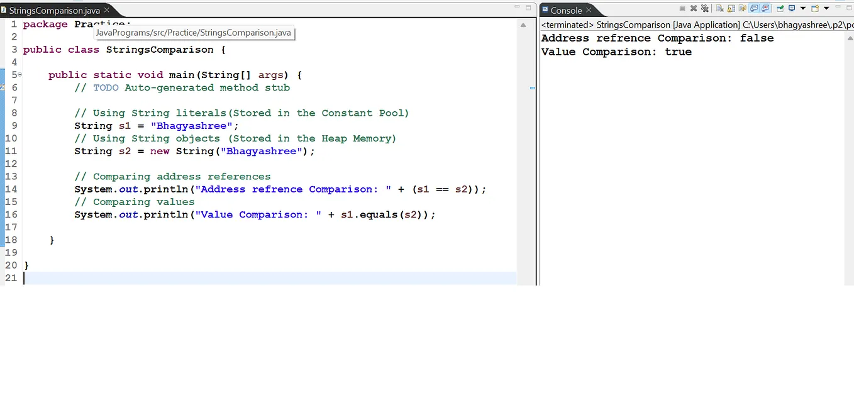Remove all terminated launches

point(705,8)
